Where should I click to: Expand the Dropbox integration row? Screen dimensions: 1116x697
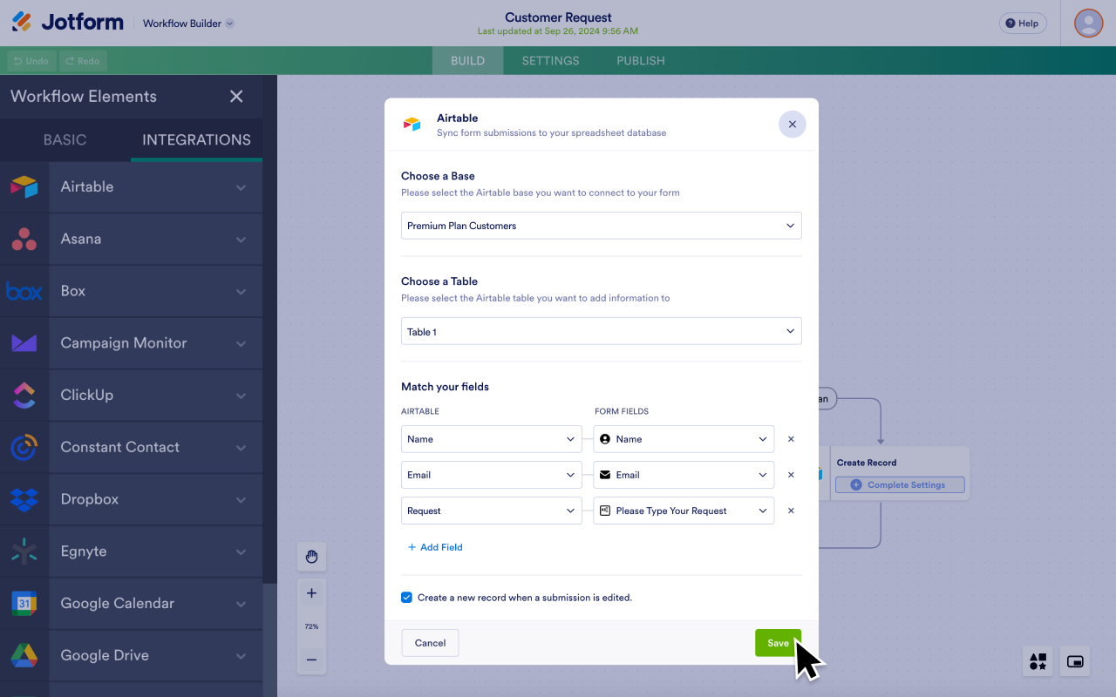coord(241,500)
